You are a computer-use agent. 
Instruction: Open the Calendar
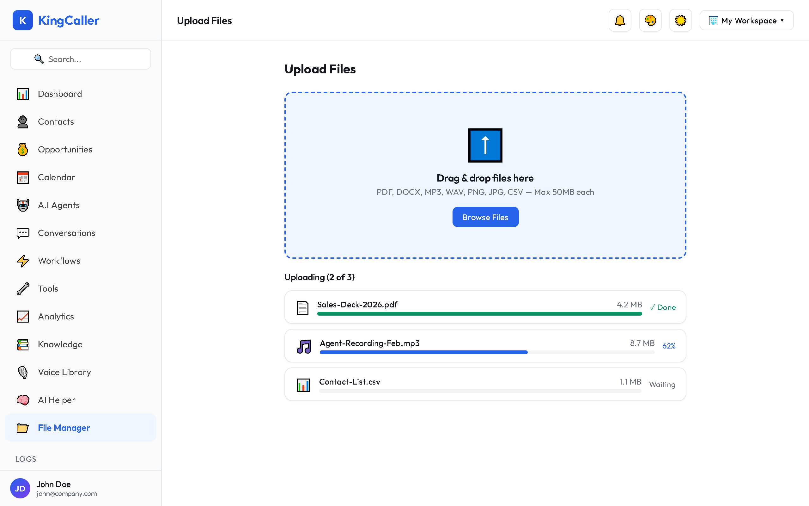click(56, 177)
